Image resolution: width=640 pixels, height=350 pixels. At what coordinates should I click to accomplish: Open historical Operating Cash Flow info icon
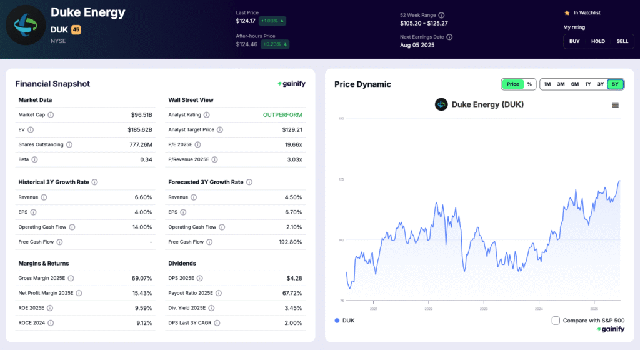72,227
